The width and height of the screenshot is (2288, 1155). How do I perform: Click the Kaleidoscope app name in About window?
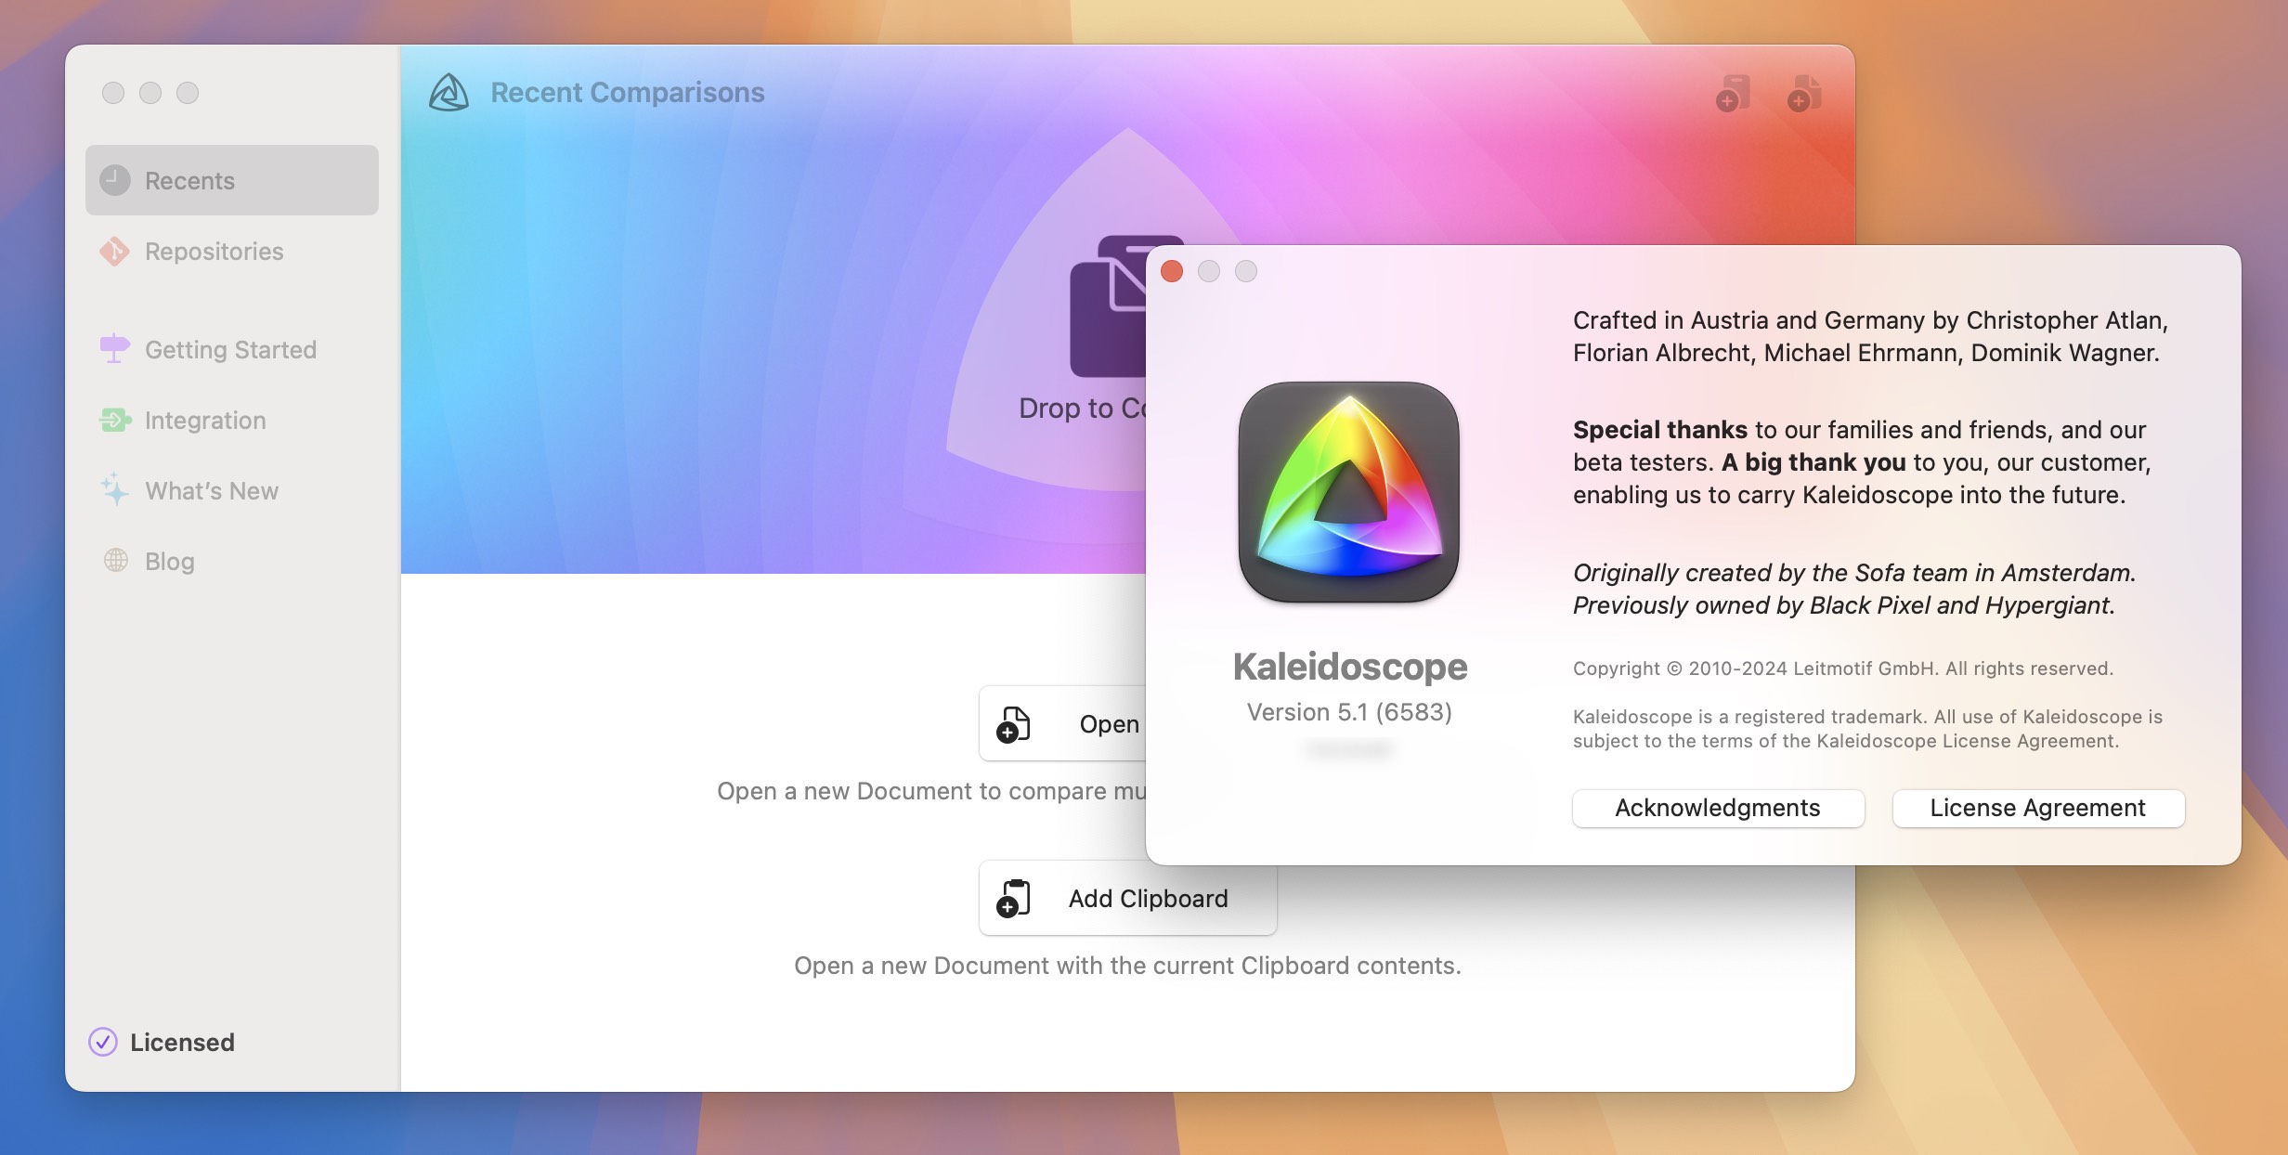(x=1349, y=667)
